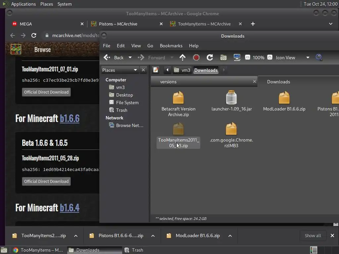The height and width of the screenshot is (254, 339).
Task: Open the View menu
Action: (x=136, y=46)
